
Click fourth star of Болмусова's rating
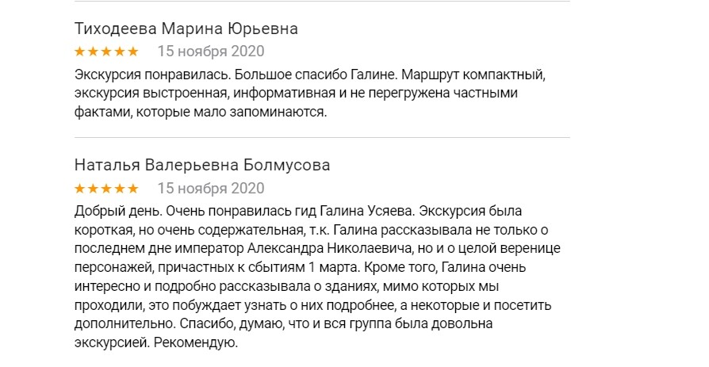pyautogui.click(x=120, y=189)
